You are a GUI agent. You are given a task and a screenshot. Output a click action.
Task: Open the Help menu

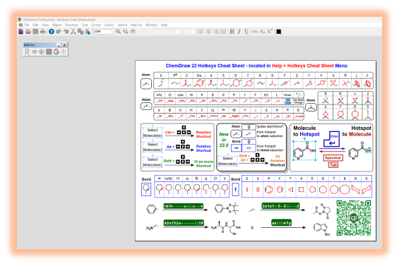(x=164, y=25)
